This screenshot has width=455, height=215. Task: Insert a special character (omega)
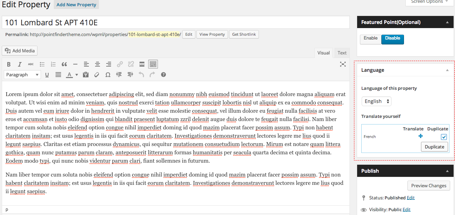click(x=108, y=75)
